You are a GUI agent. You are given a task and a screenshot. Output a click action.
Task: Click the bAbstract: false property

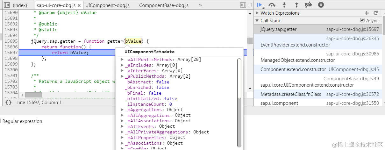pos(148,82)
